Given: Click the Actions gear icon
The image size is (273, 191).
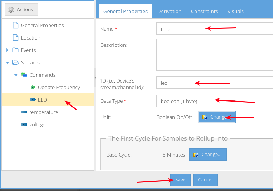Looking at the screenshot, I should pyautogui.click(x=11, y=10).
